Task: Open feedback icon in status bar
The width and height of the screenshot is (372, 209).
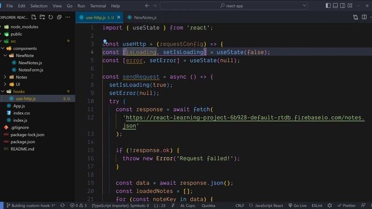Action: [363, 206]
